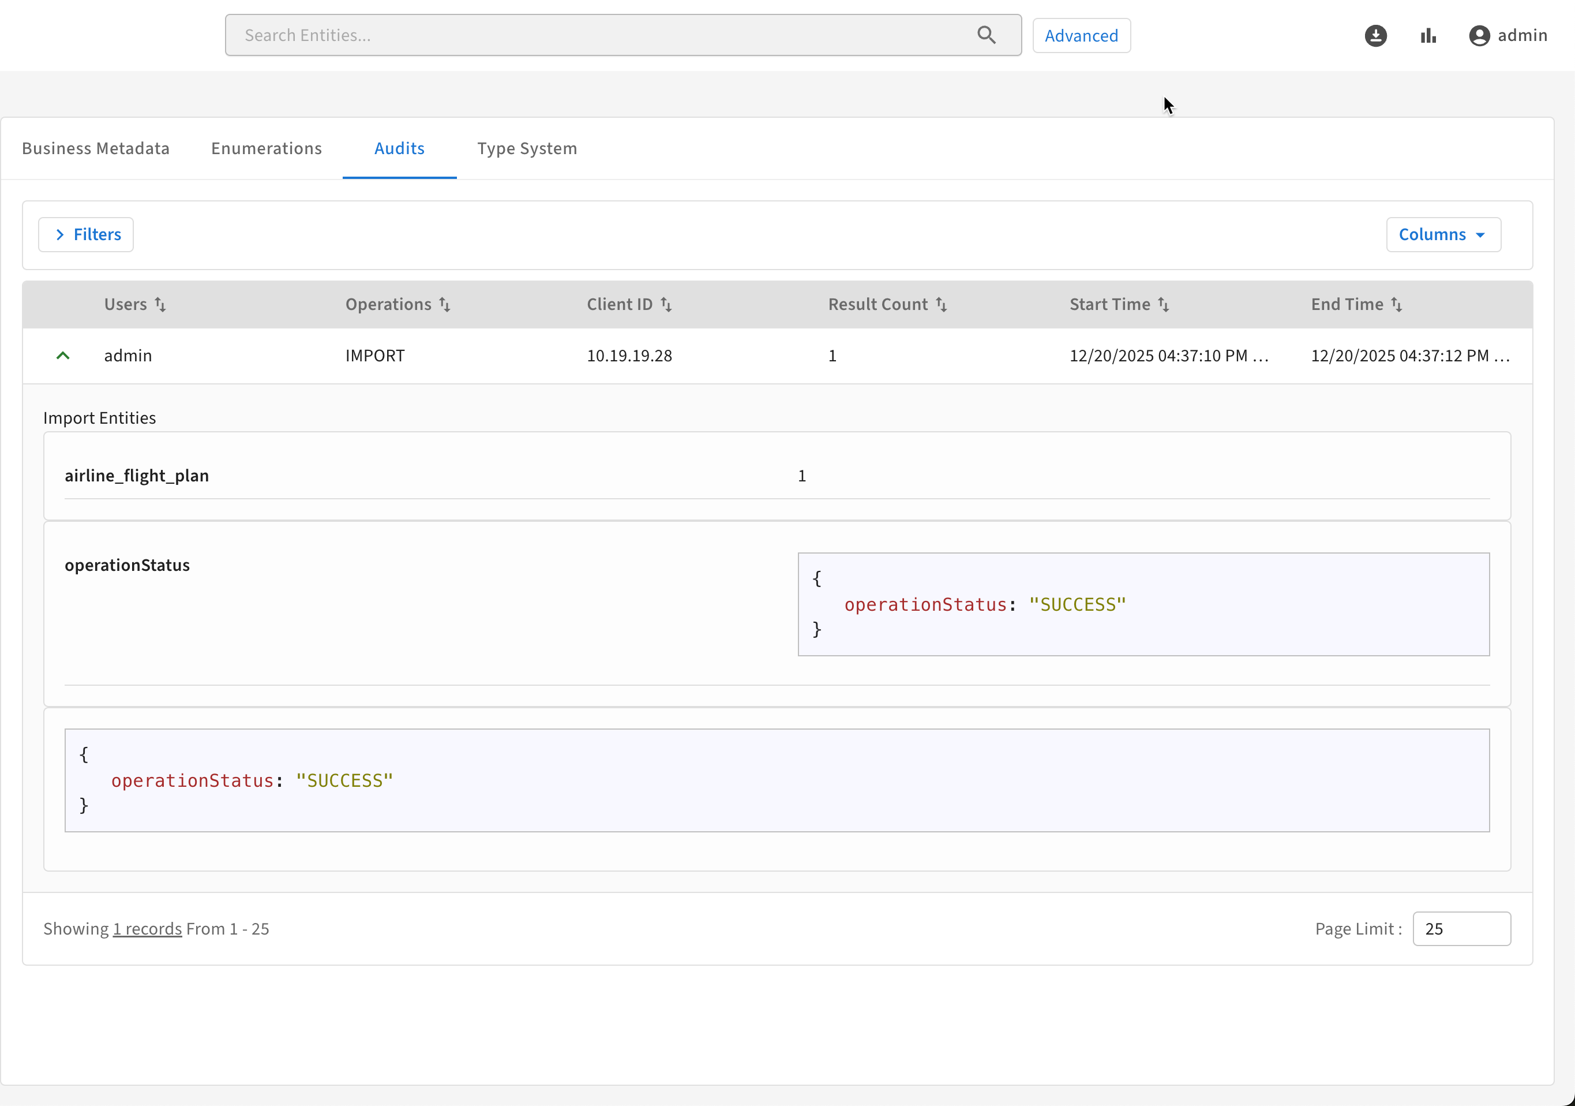Click the Page Limit input box
The height and width of the screenshot is (1106, 1575).
point(1461,928)
